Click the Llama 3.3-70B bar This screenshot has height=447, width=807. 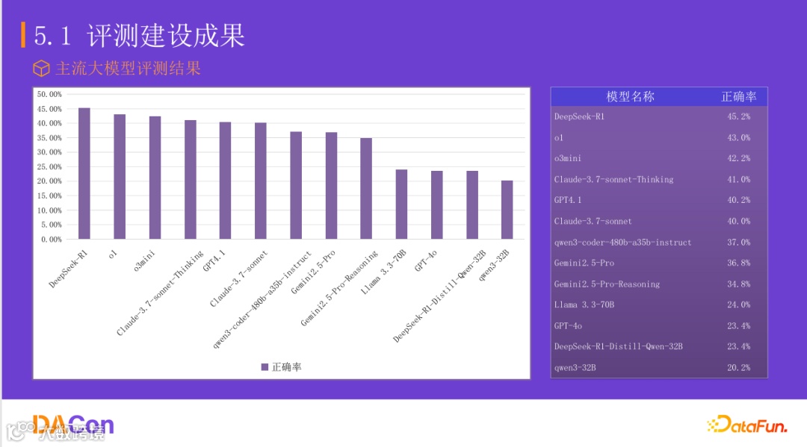pyautogui.click(x=401, y=204)
